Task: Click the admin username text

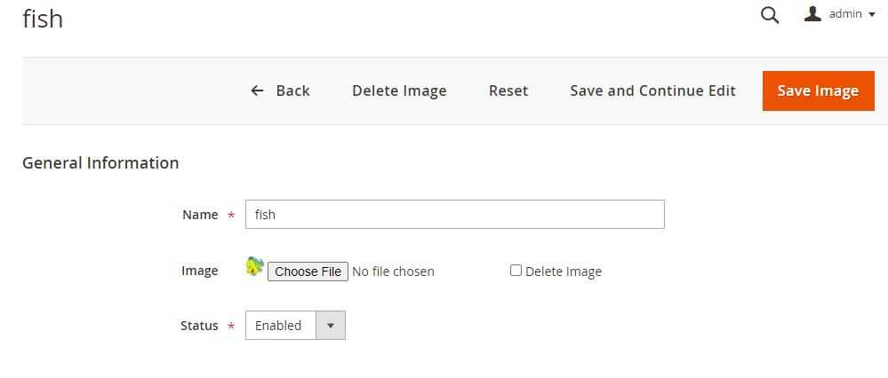Action: pyautogui.click(x=845, y=14)
